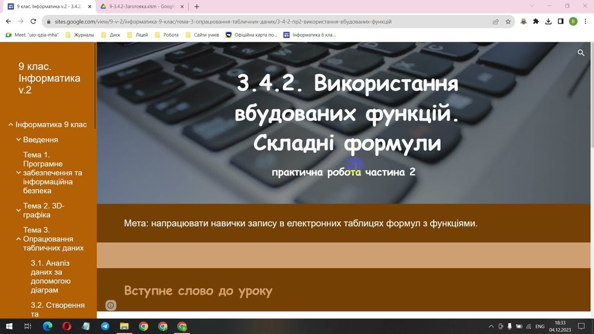Close the 9-3.4.2-Заготовка.xlsm tab
The image size is (594, 334).
tap(182, 6)
